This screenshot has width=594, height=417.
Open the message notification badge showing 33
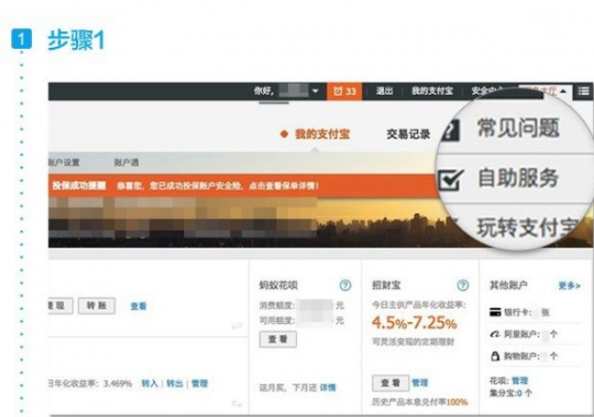344,91
